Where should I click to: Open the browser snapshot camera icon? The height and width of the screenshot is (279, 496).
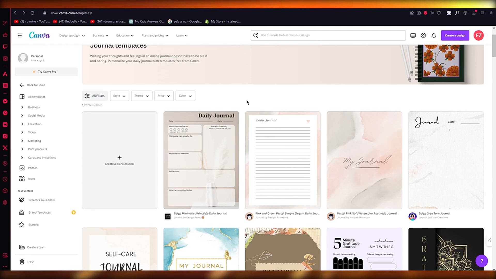pyautogui.click(x=419, y=13)
